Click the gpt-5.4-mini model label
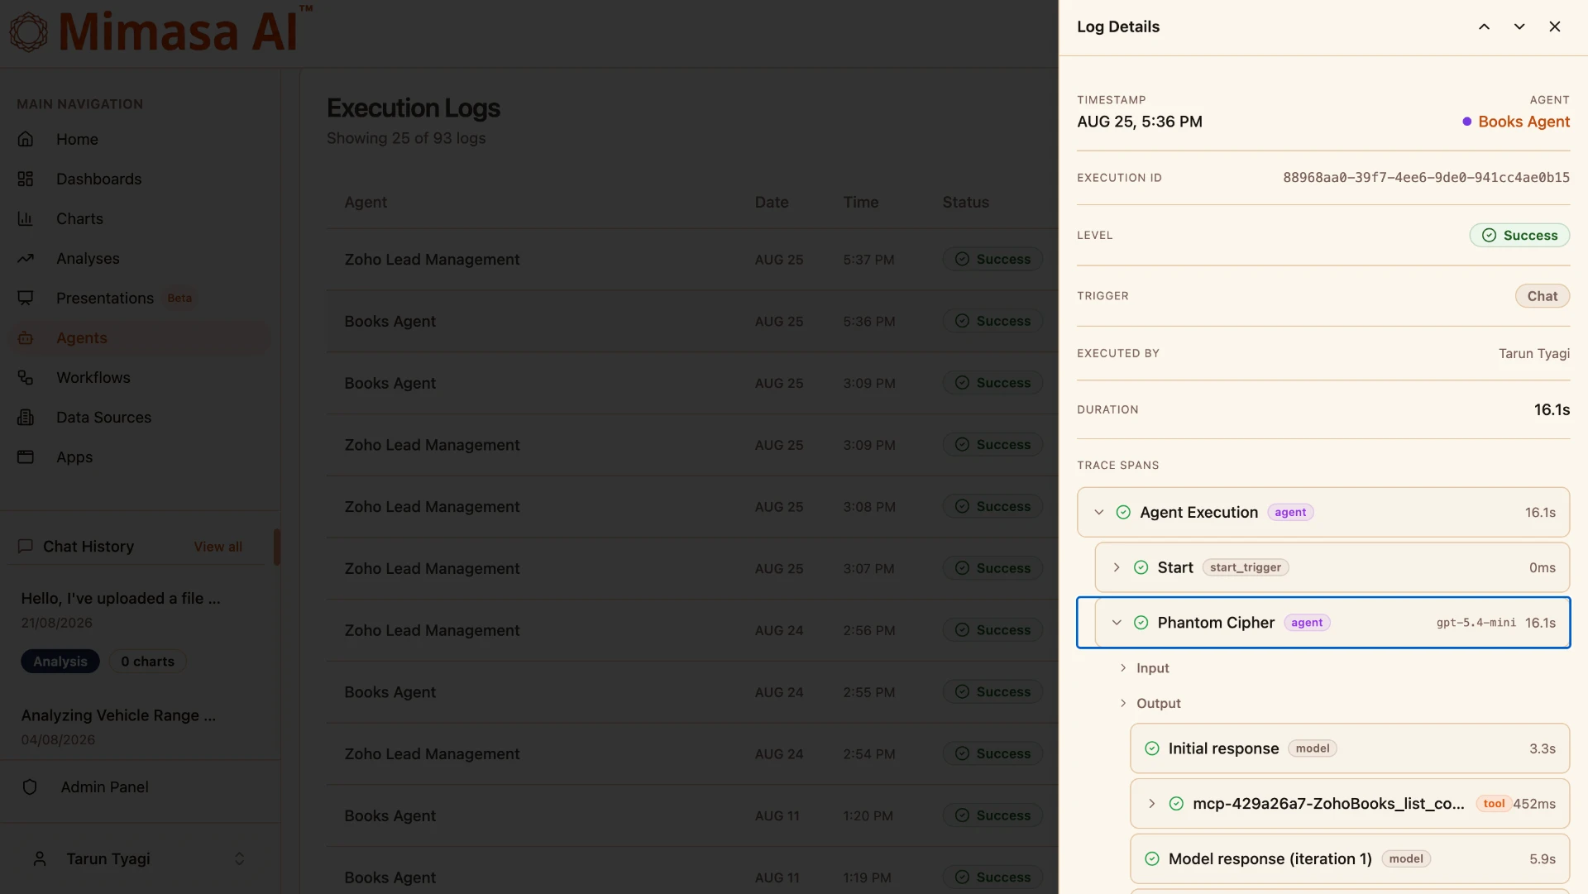 click(1476, 623)
